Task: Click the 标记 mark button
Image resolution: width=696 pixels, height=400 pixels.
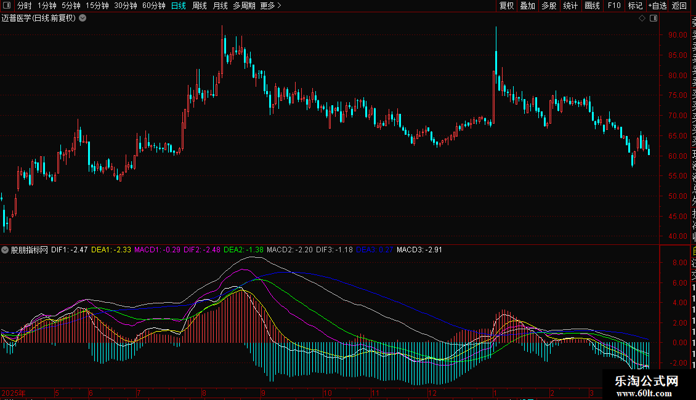Action: click(x=634, y=6)
